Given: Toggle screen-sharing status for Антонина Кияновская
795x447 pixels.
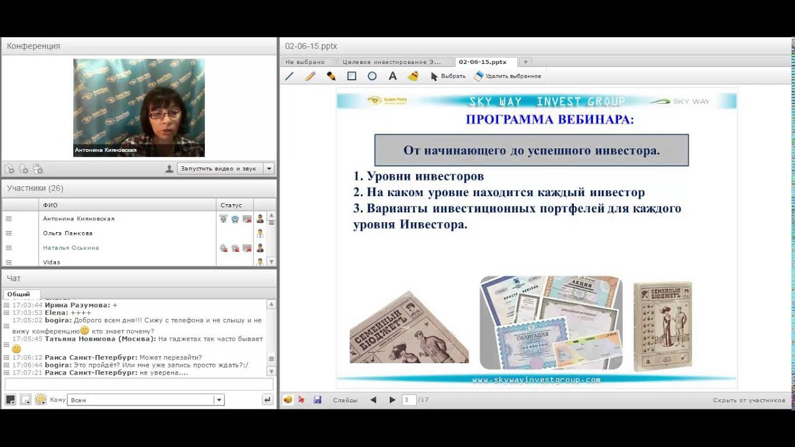Looking at the screenshot, I should click(247, 219).
